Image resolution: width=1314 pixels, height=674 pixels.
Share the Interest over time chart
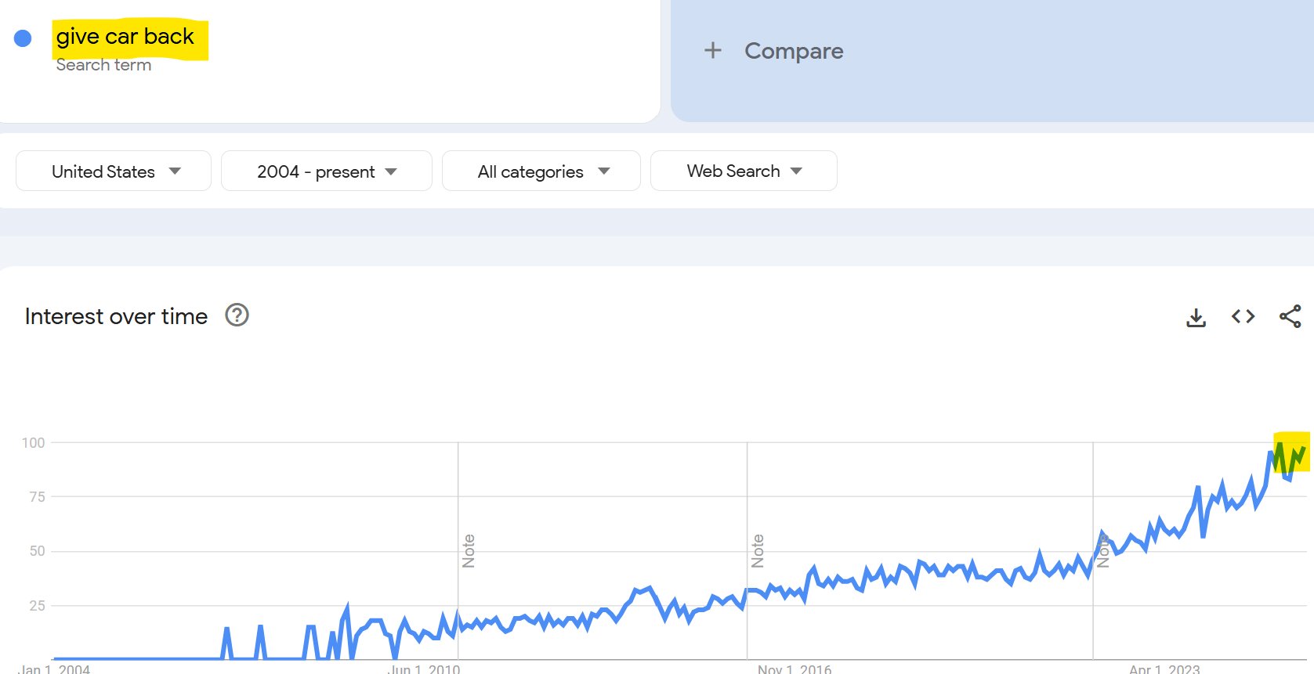pos(1290,316)
